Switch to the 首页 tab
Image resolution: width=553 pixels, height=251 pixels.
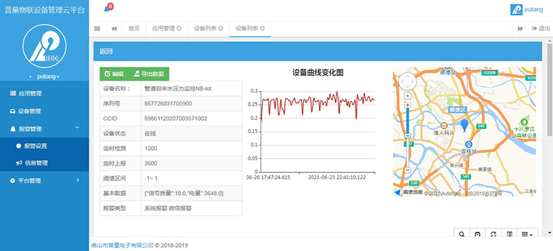click(x=134, y=28)
